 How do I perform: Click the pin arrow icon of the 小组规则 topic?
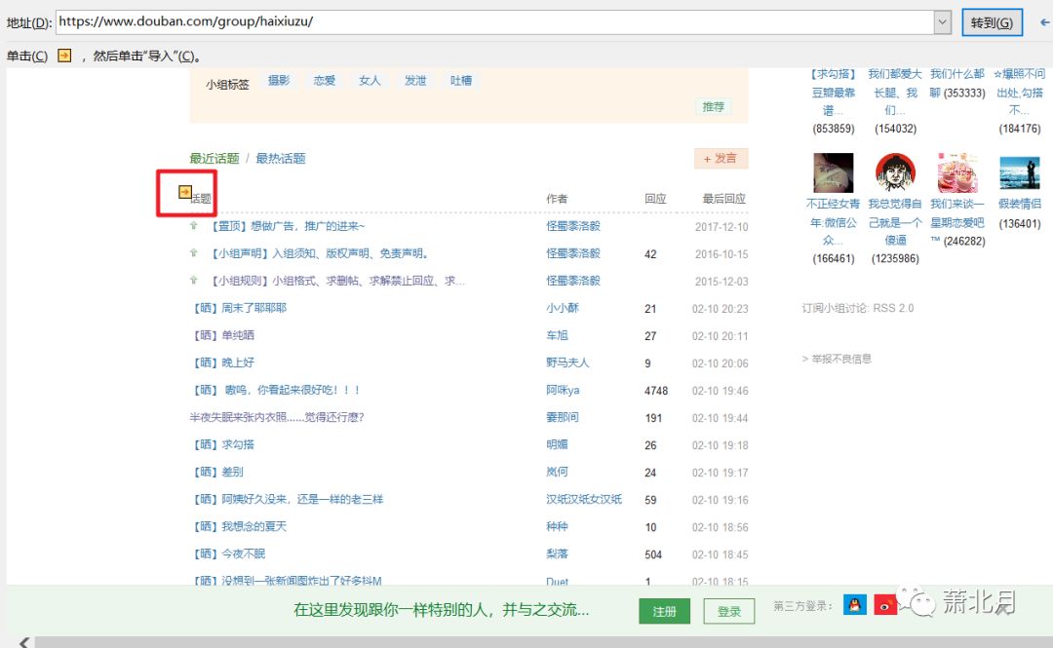click(193, 280)
